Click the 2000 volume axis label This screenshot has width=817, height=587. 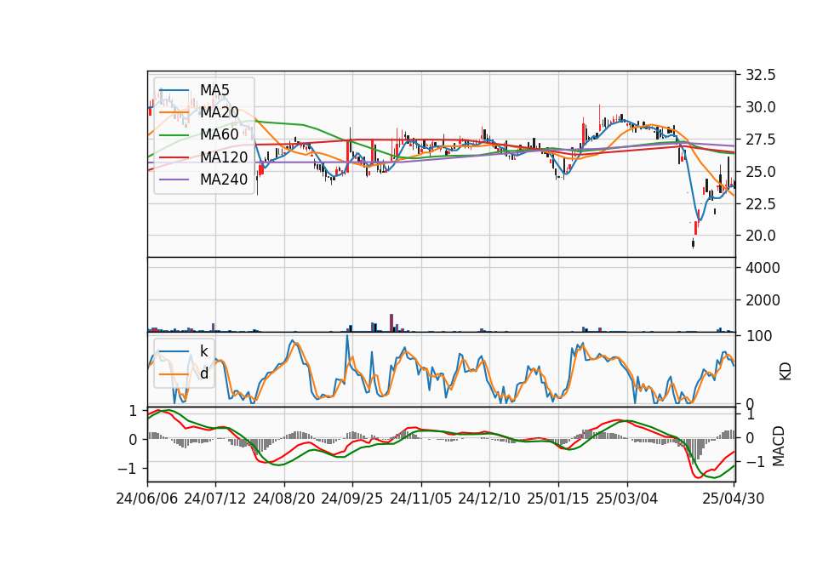point(763,300)
